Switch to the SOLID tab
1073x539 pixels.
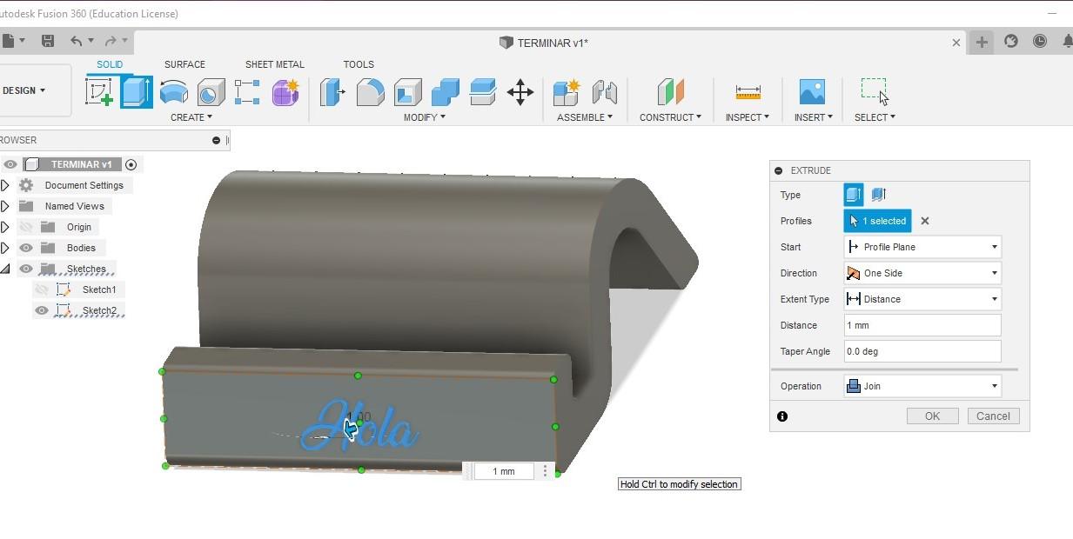(110, 64)
